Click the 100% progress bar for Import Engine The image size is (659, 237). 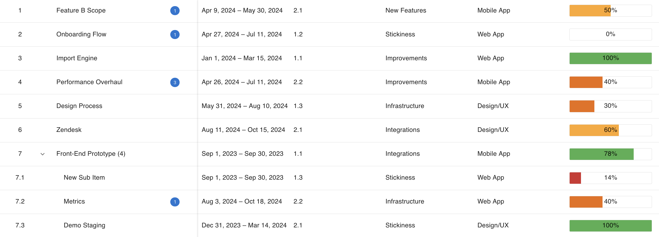point(610,58)
